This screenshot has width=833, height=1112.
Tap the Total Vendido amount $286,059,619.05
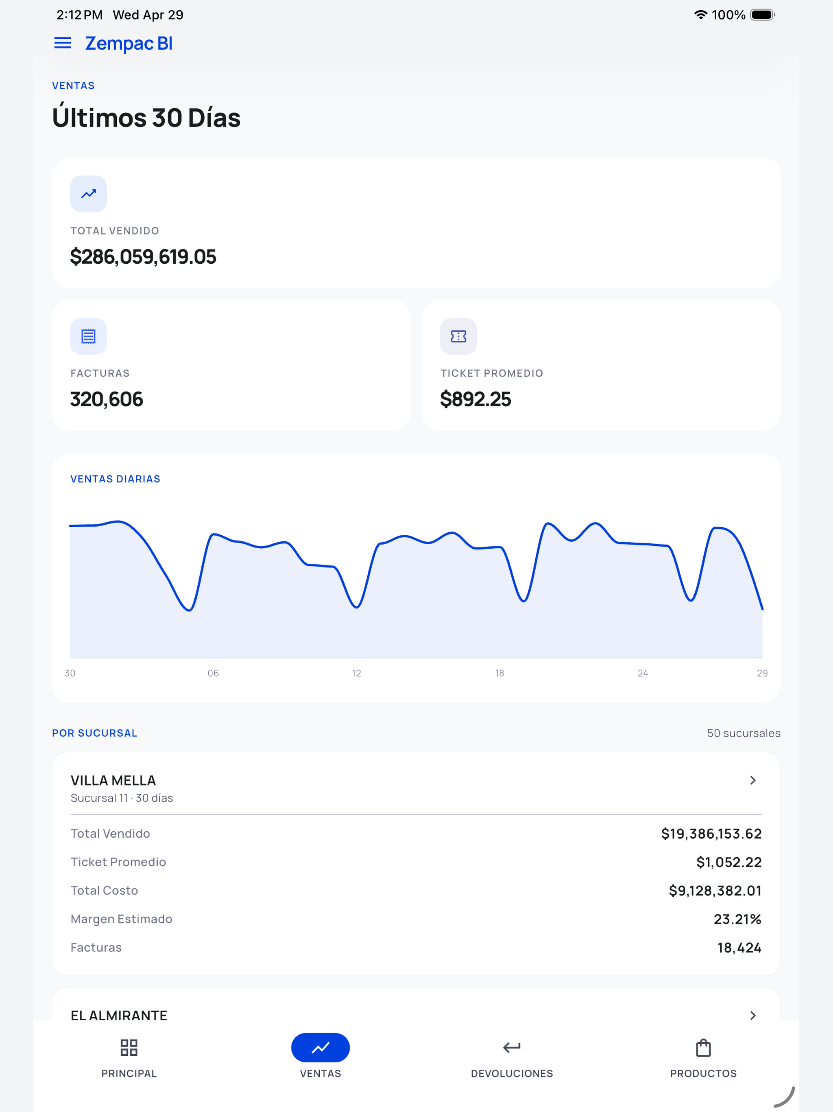(143, 257)
